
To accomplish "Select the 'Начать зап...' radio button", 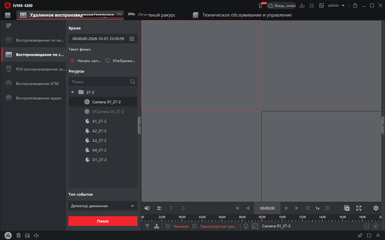I will coord(72,61).
